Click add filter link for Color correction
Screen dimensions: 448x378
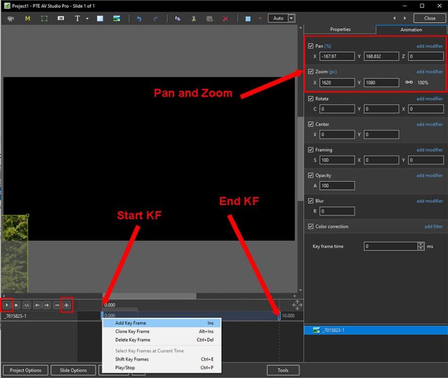click(433, 227)
